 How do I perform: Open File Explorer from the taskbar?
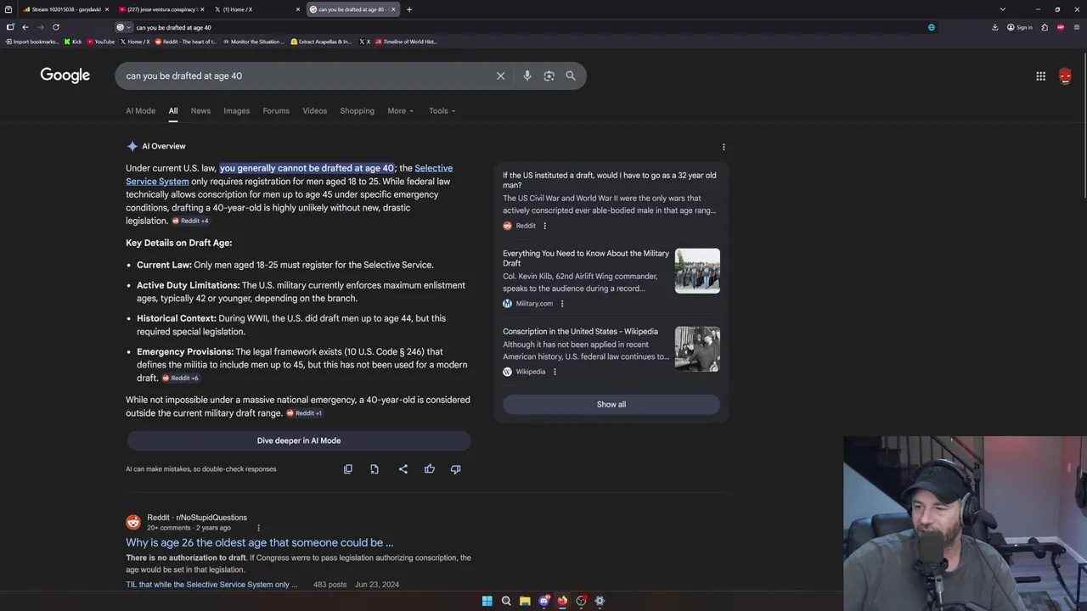525,601
